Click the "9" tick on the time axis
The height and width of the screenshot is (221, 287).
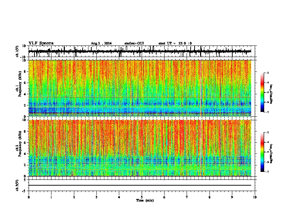tap(232, 197)
